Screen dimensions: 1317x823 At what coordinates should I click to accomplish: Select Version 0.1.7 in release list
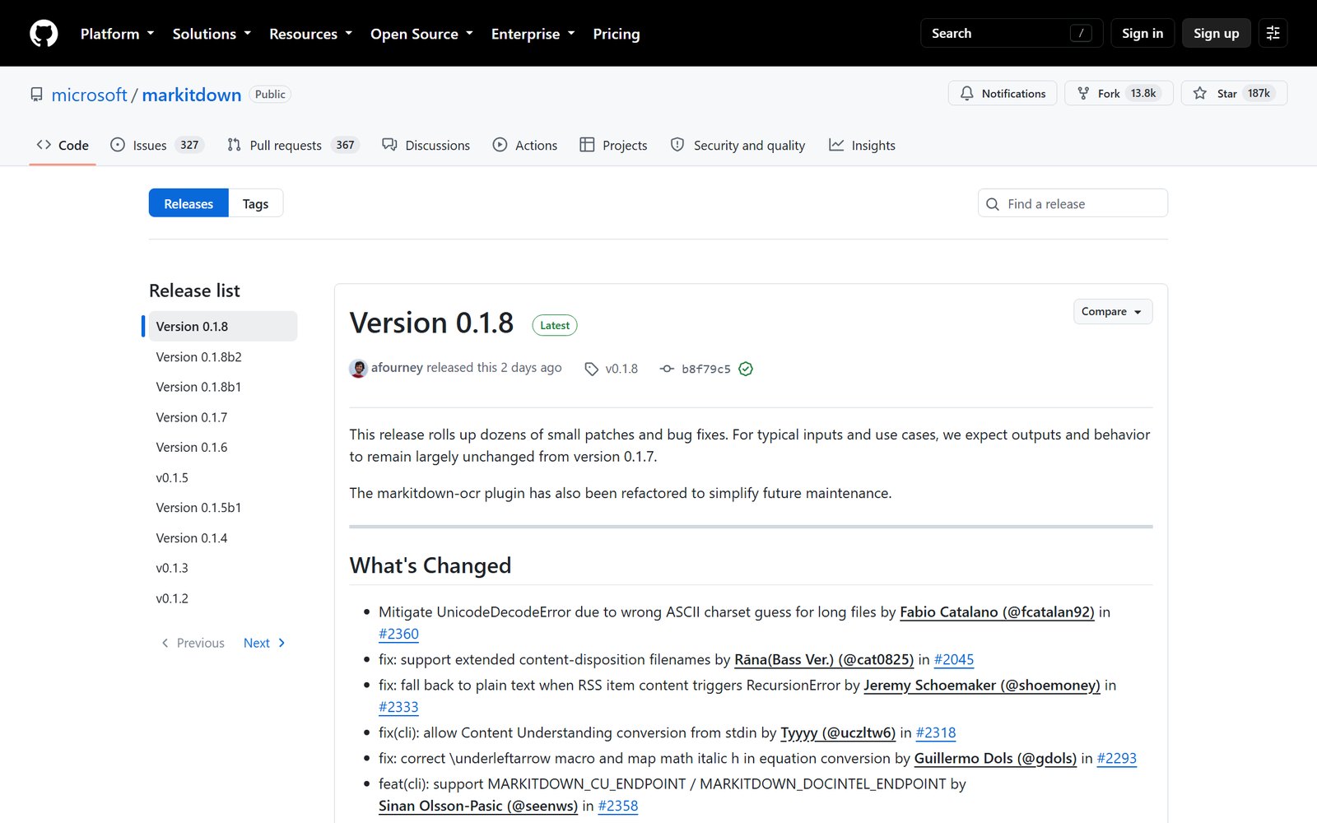222,417
